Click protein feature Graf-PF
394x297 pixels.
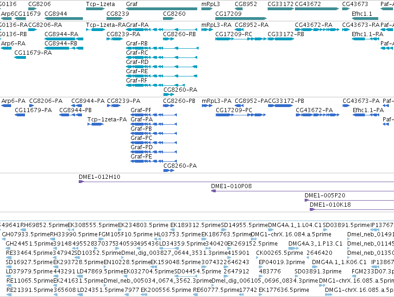154,115
